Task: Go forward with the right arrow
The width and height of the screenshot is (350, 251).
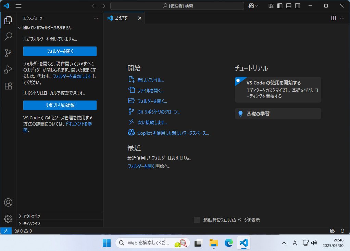Action: [x=103, y=6]
